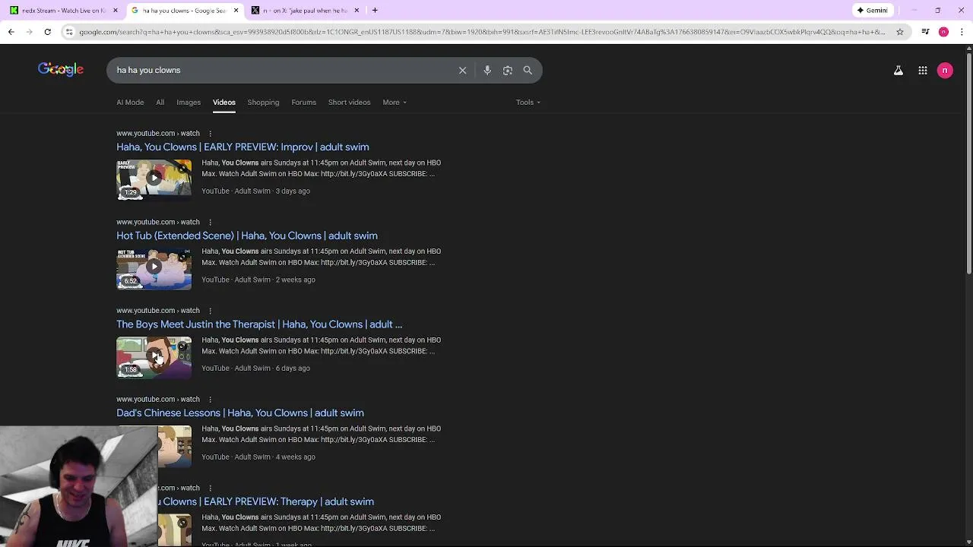Switch to the Short videos tab
This screenshot has height=547, width=973.
(x=349, y=102)
